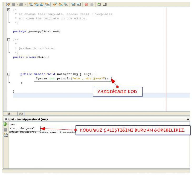
Task: Collapse the main method code fold
Action: point(9,74)
